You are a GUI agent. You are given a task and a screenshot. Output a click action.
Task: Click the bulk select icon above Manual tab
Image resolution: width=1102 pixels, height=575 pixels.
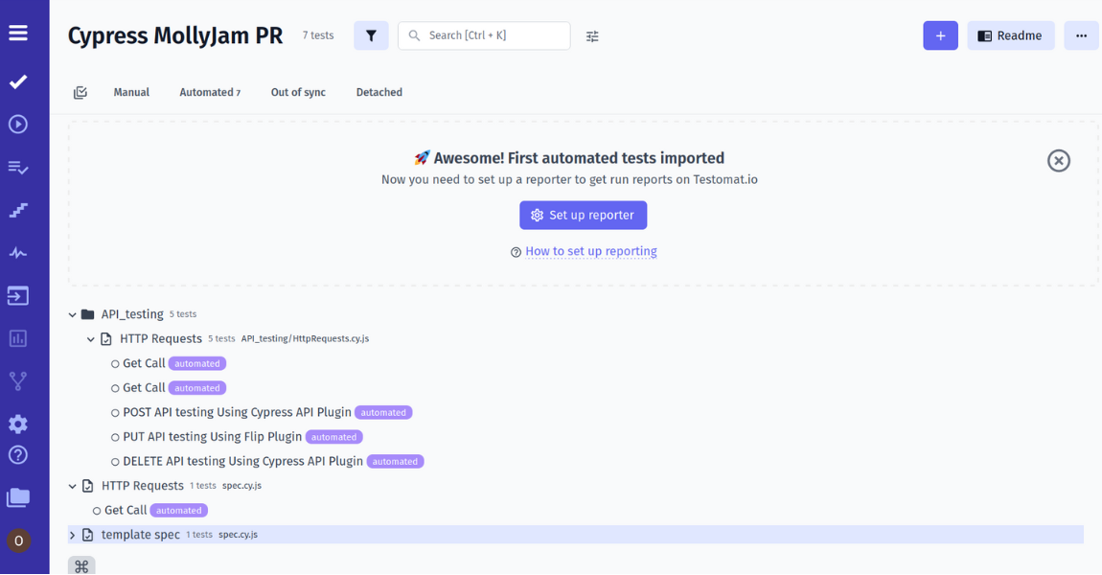80,92
